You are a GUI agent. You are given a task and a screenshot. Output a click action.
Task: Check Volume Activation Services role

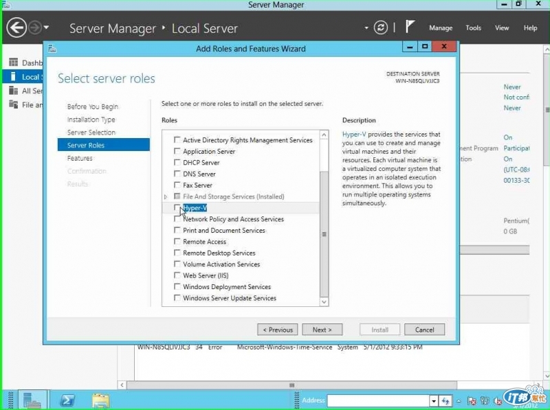point(177,264)
